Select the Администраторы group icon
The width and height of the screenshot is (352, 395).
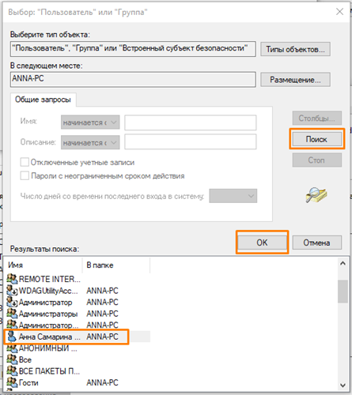pyautogui.click(x=12, y=314)
